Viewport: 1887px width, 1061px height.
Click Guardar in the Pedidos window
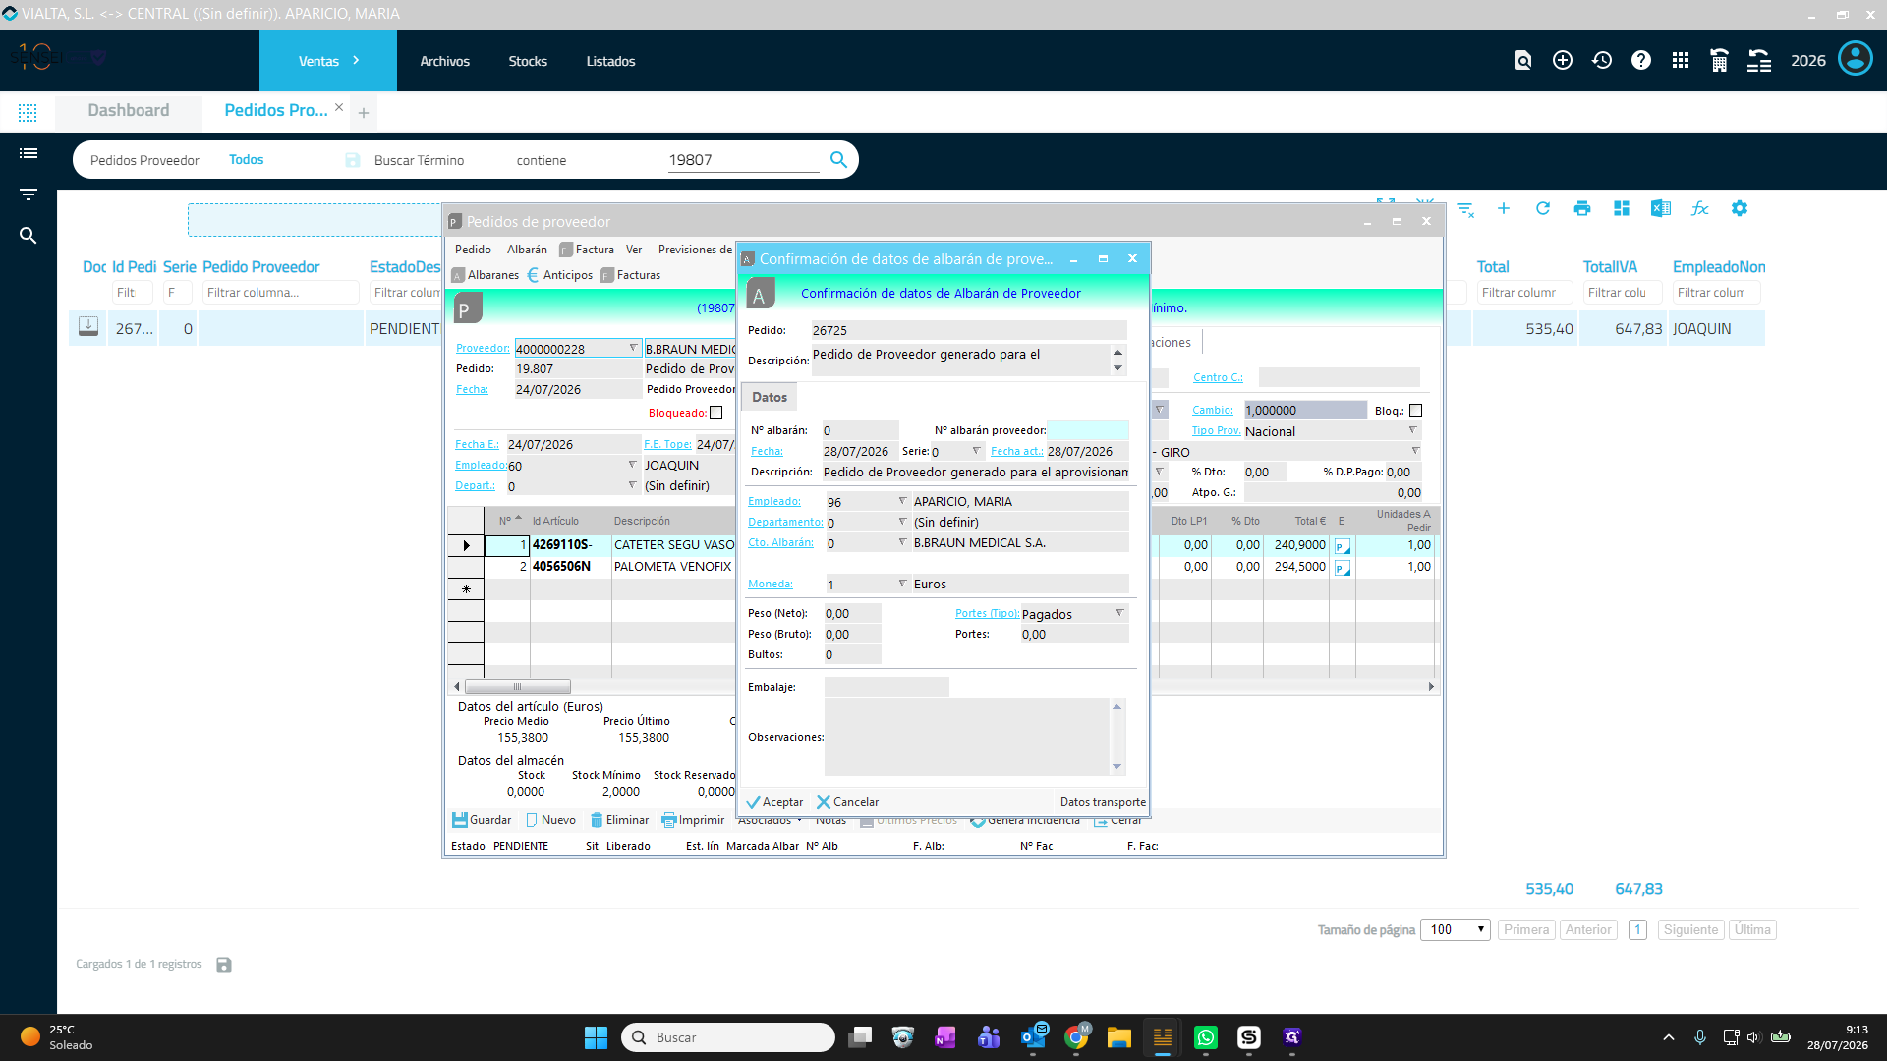click(482, 820)
